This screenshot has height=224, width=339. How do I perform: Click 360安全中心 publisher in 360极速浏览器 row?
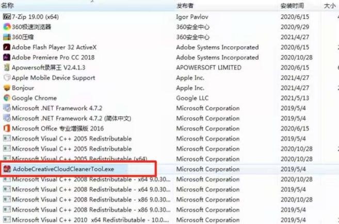click(192, 27)
